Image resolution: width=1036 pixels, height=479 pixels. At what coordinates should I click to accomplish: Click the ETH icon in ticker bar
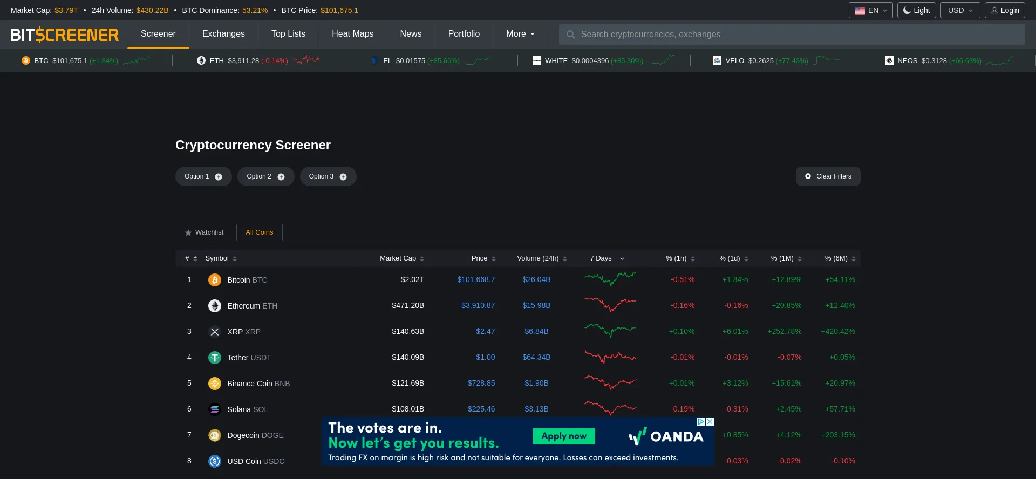tap(201, 60)
